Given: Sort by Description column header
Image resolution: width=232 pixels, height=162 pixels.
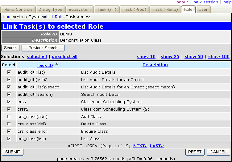Looking at the screenshot, I should (x=155, y=65).
